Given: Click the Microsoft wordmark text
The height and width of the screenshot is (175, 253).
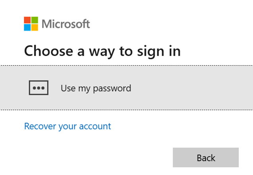Looking at the screenshot, I should [66, 24].
